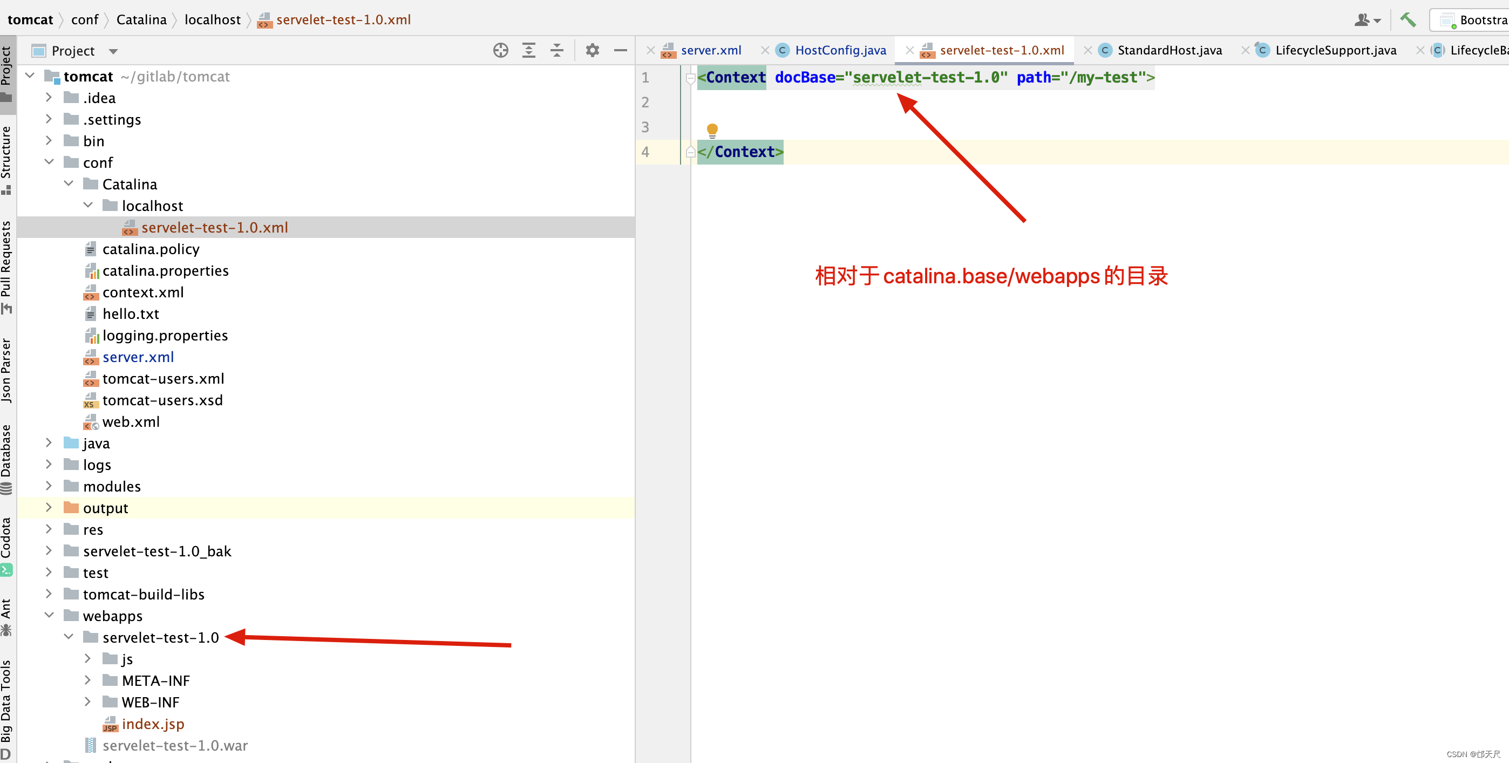Open the Bootstrap run configuration dropdown

(1470, 20)
